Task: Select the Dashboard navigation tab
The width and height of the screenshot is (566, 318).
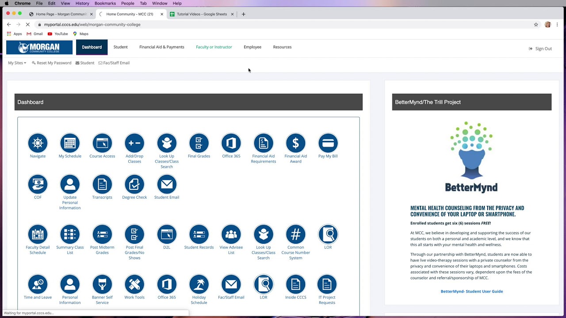Action: click(x=92, y=47)
